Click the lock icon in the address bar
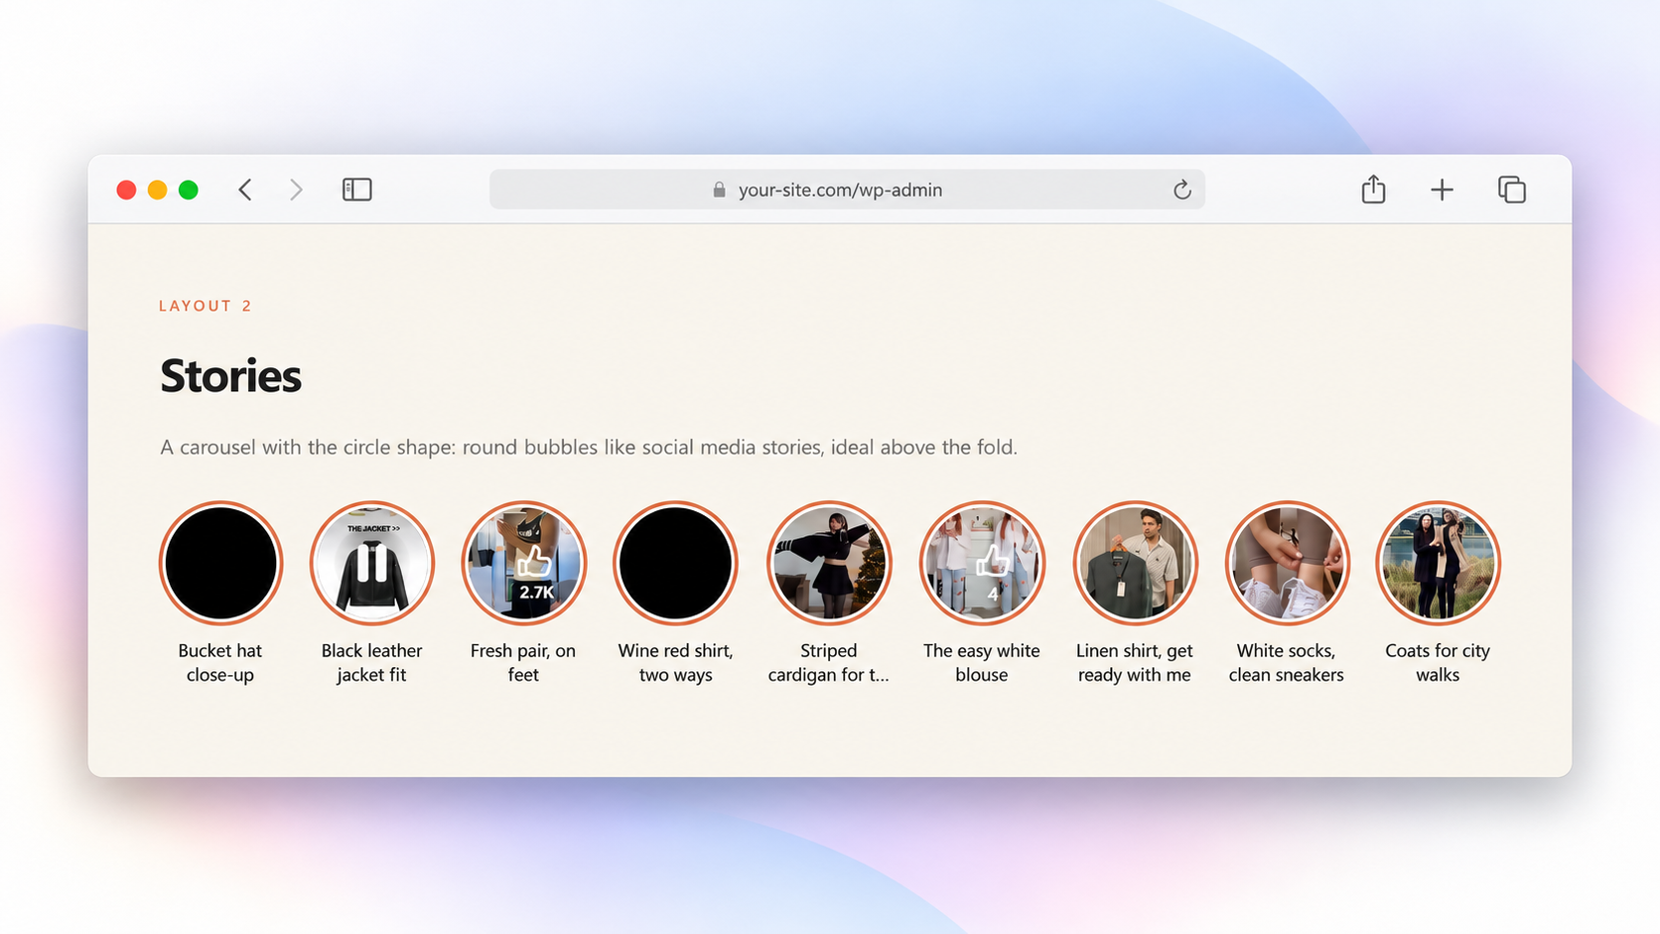The height and width of the screenshot is (934, 1660). pyautogui.click(x=720, y=190)
